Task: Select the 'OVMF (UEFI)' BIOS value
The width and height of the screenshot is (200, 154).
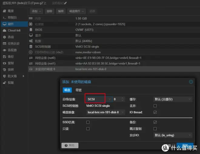Action: [84, 30]
